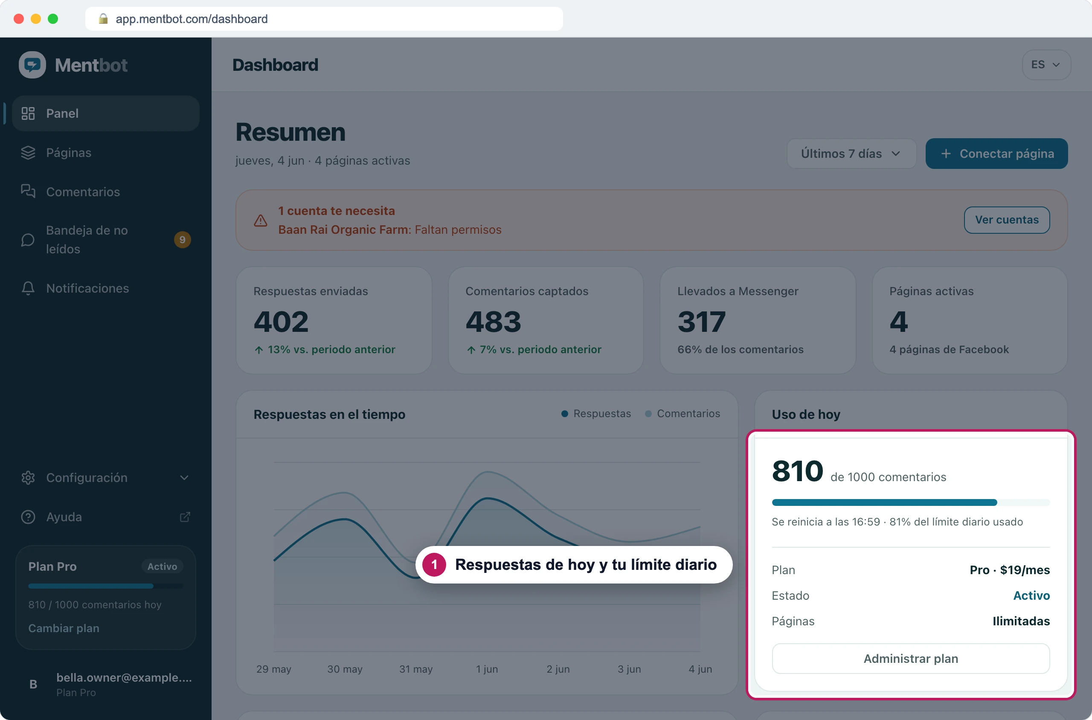
Task: Click the user avatar letter B
Action: coord(33,684)
